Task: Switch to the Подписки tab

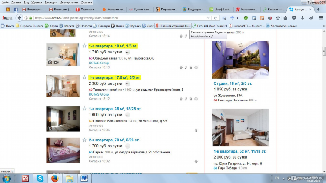Action: coord(87,10)
